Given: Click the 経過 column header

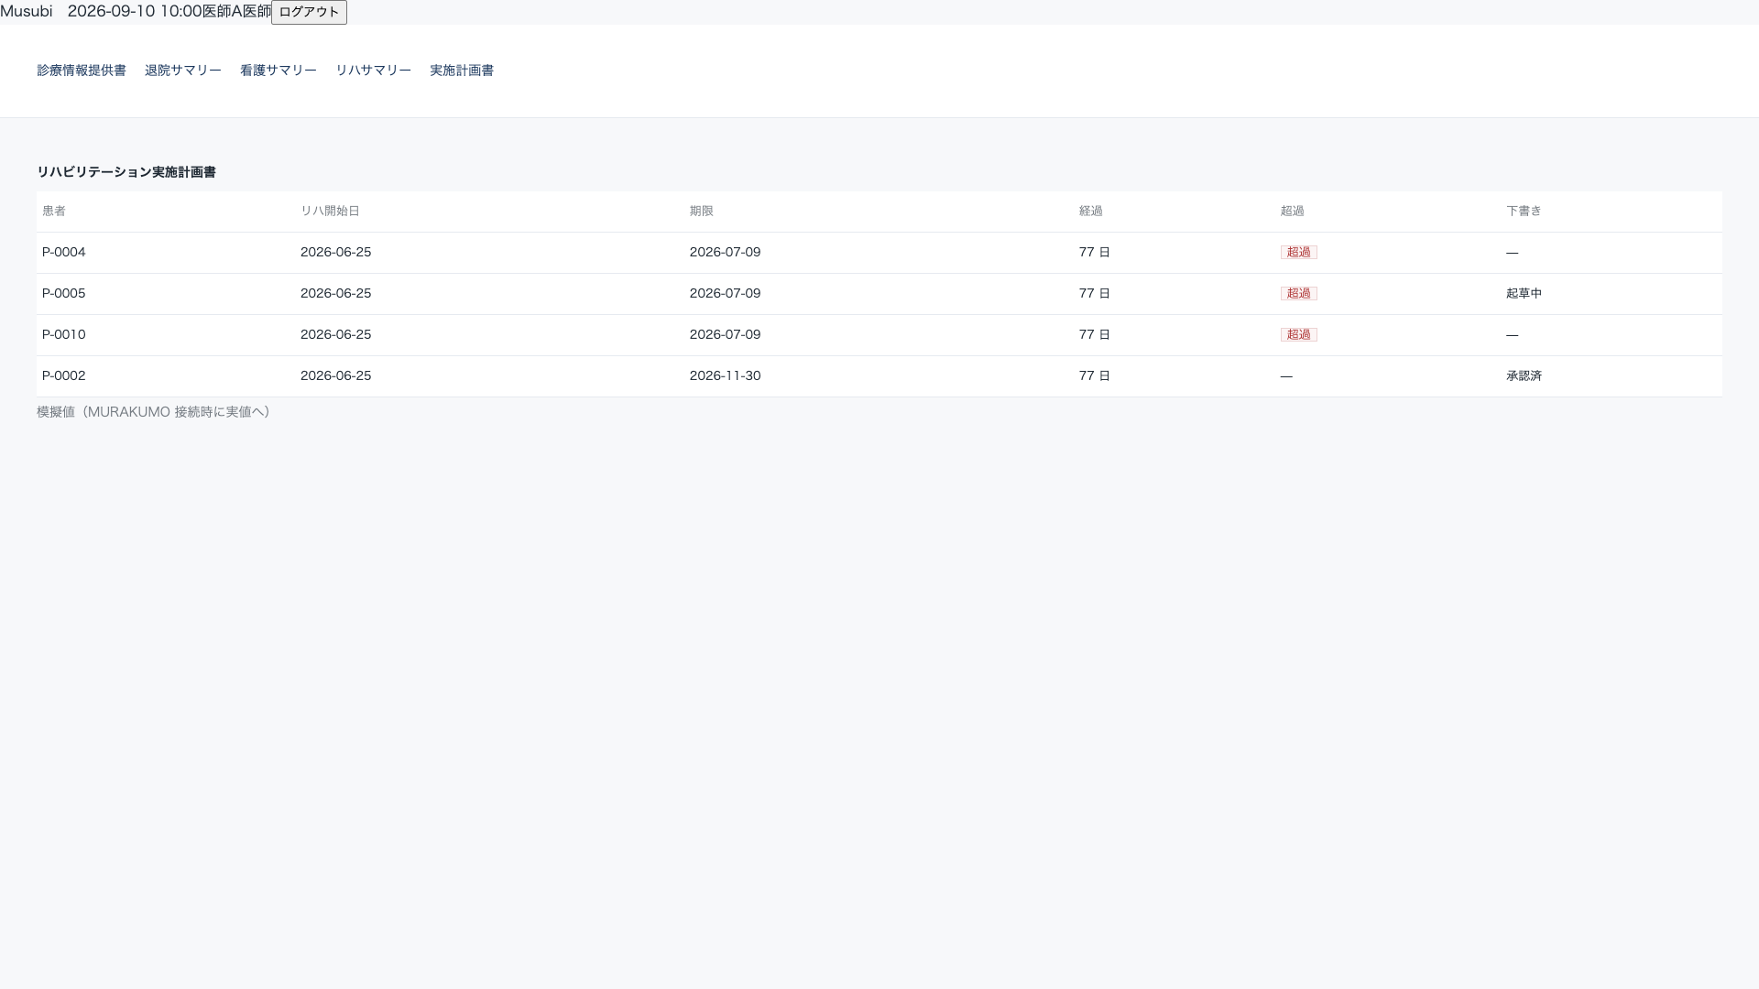Looking at the screenshot, I should tap(1091, 212).
